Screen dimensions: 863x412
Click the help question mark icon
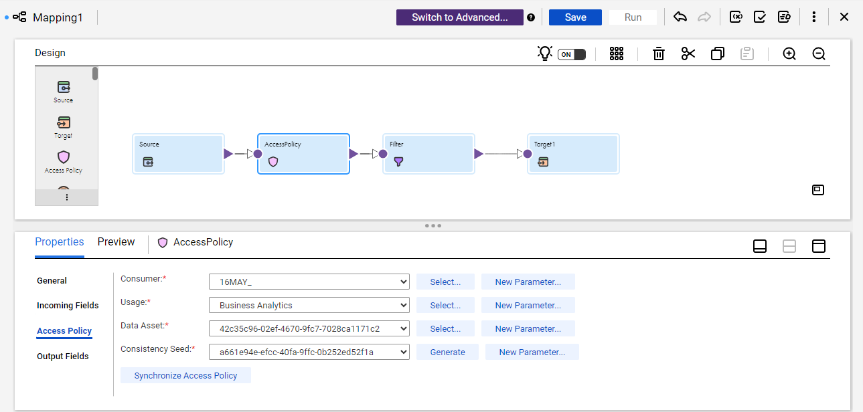[x=531, y=17]
